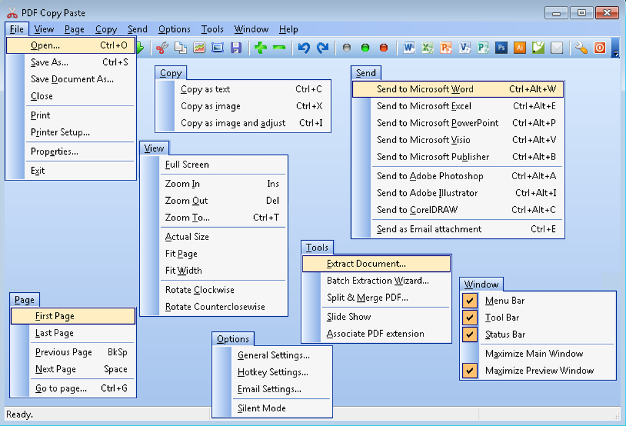Choose Associate PDF extension entry
The width and height of the screenshot is (626, 426).
tap(376, 333)
